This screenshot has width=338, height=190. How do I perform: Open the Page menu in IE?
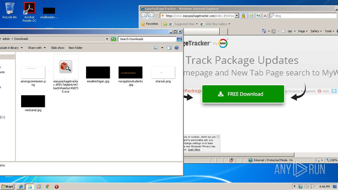point(303,31)
